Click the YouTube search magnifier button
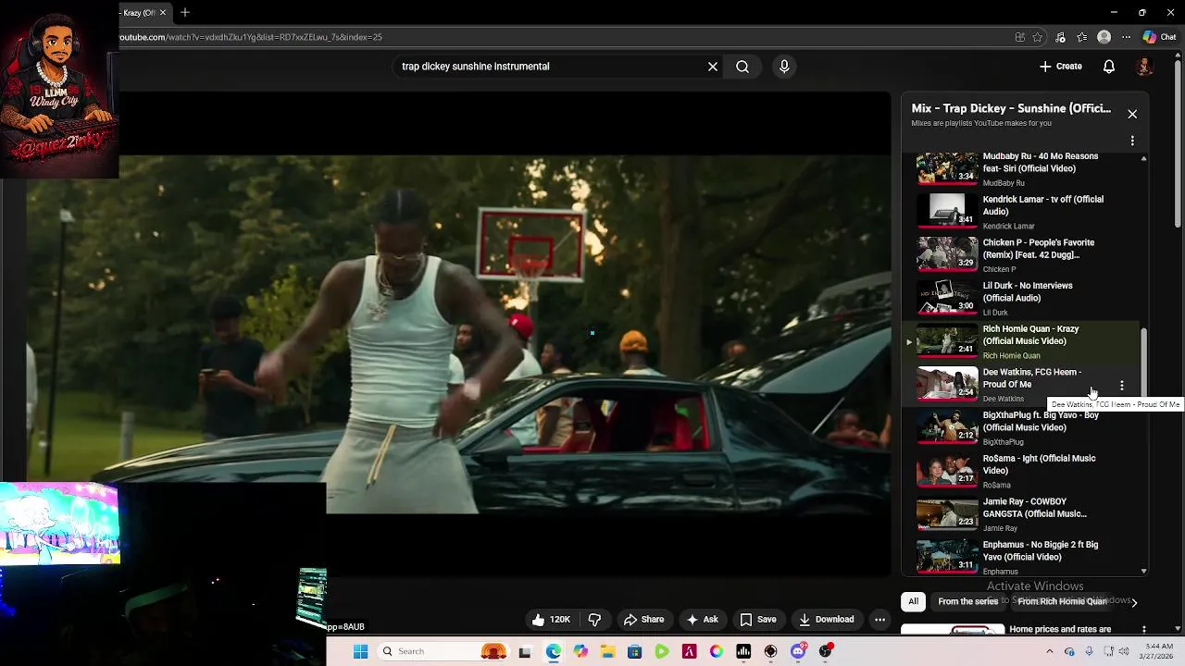The width and height of the screenshot is (1185, 666). pyautogui.click(x=742, y=67)
